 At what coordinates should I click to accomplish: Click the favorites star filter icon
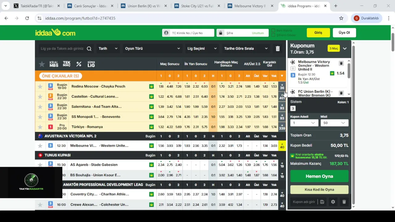(x=42, y=64)
